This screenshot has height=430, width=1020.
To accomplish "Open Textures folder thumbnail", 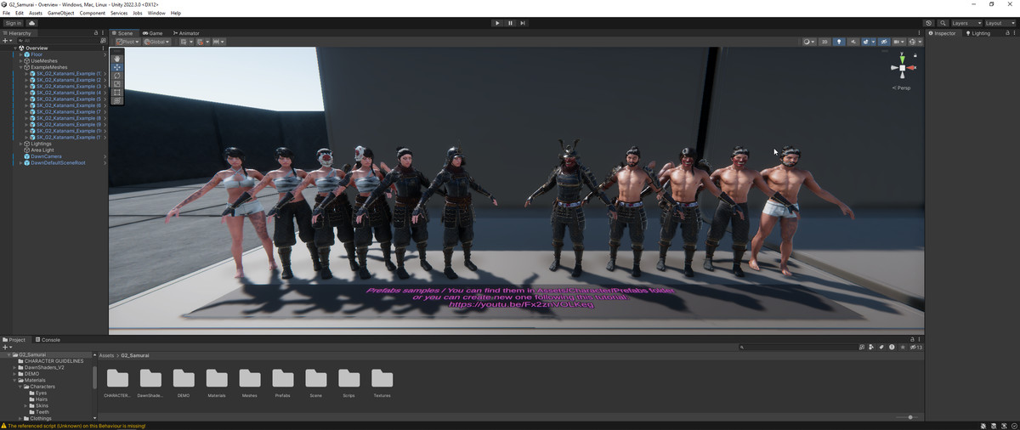I will coord(382,378).
